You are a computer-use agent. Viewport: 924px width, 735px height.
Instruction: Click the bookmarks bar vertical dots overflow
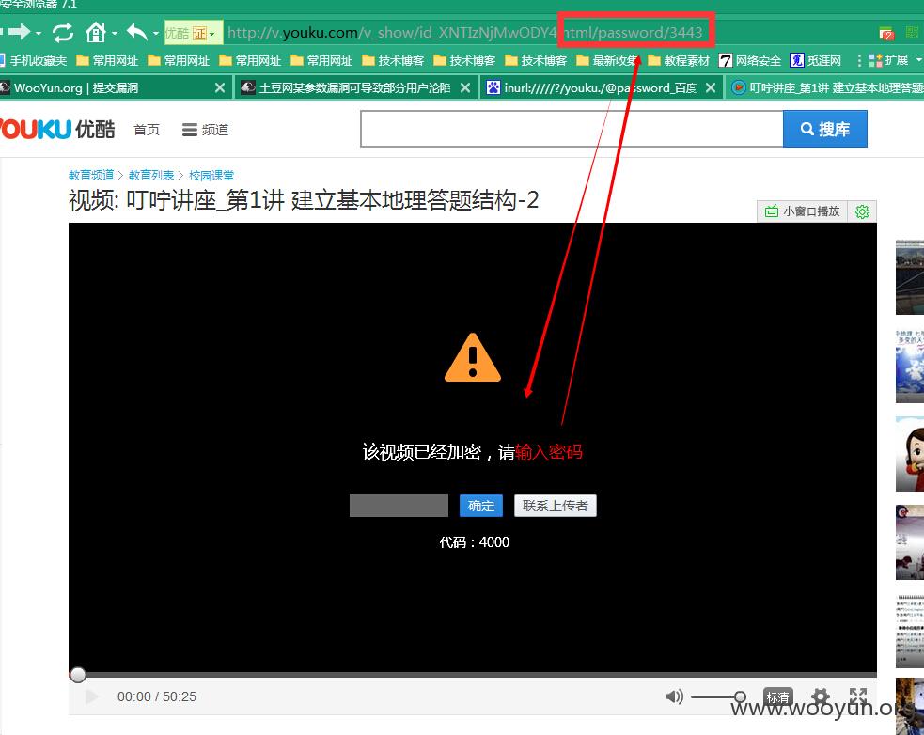point(859,60)
